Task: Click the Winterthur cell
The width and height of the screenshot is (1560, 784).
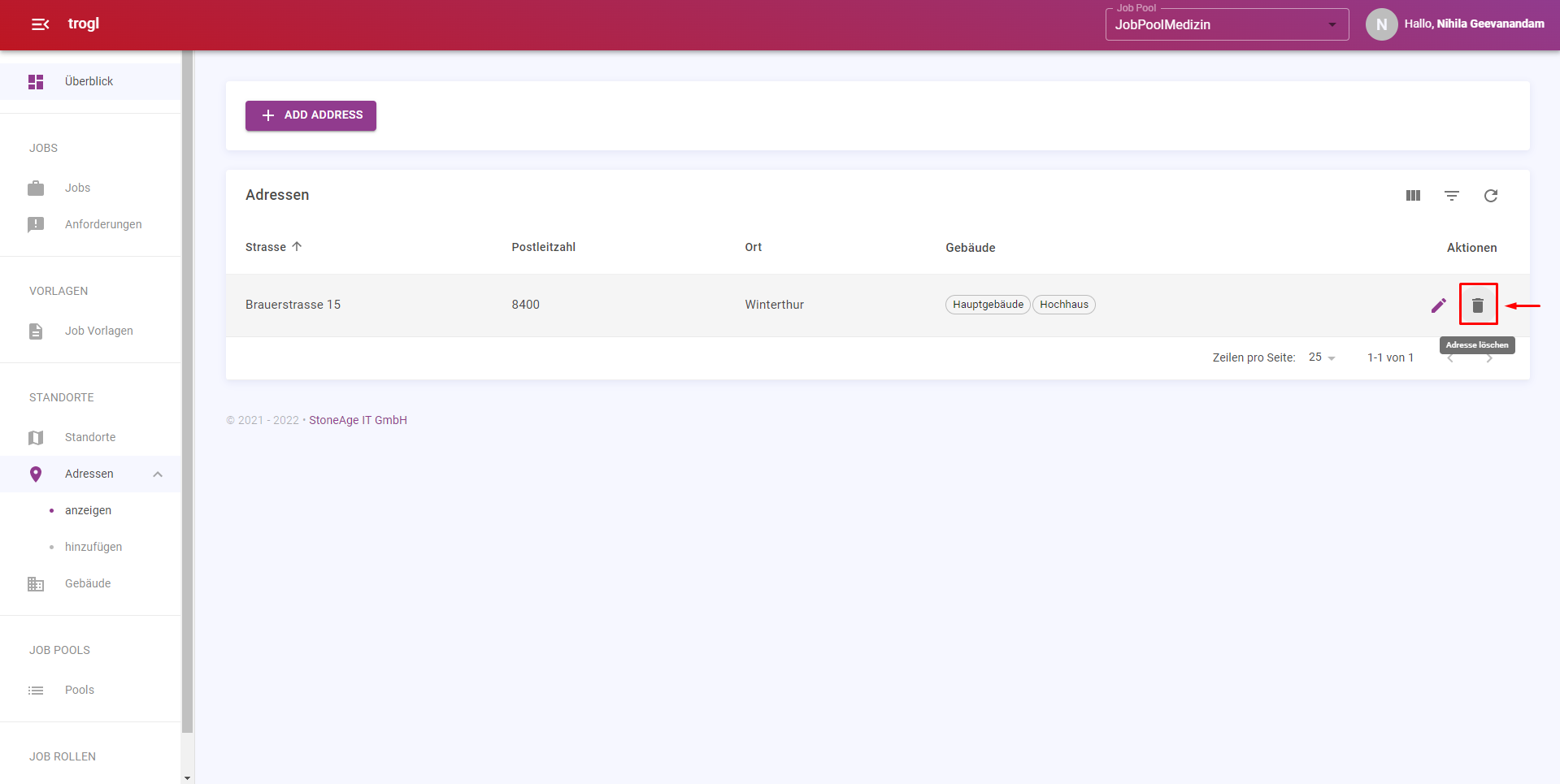Action: tap(774, 305)
